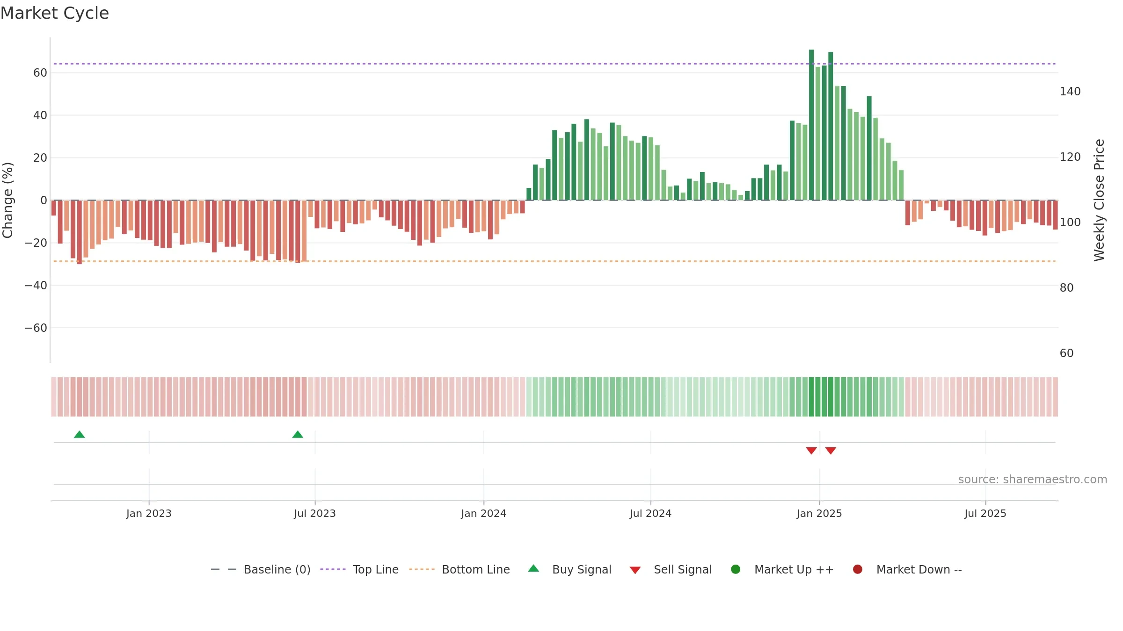
Task: Click the 80 tick on price axis
Action: pos(1066,288)
